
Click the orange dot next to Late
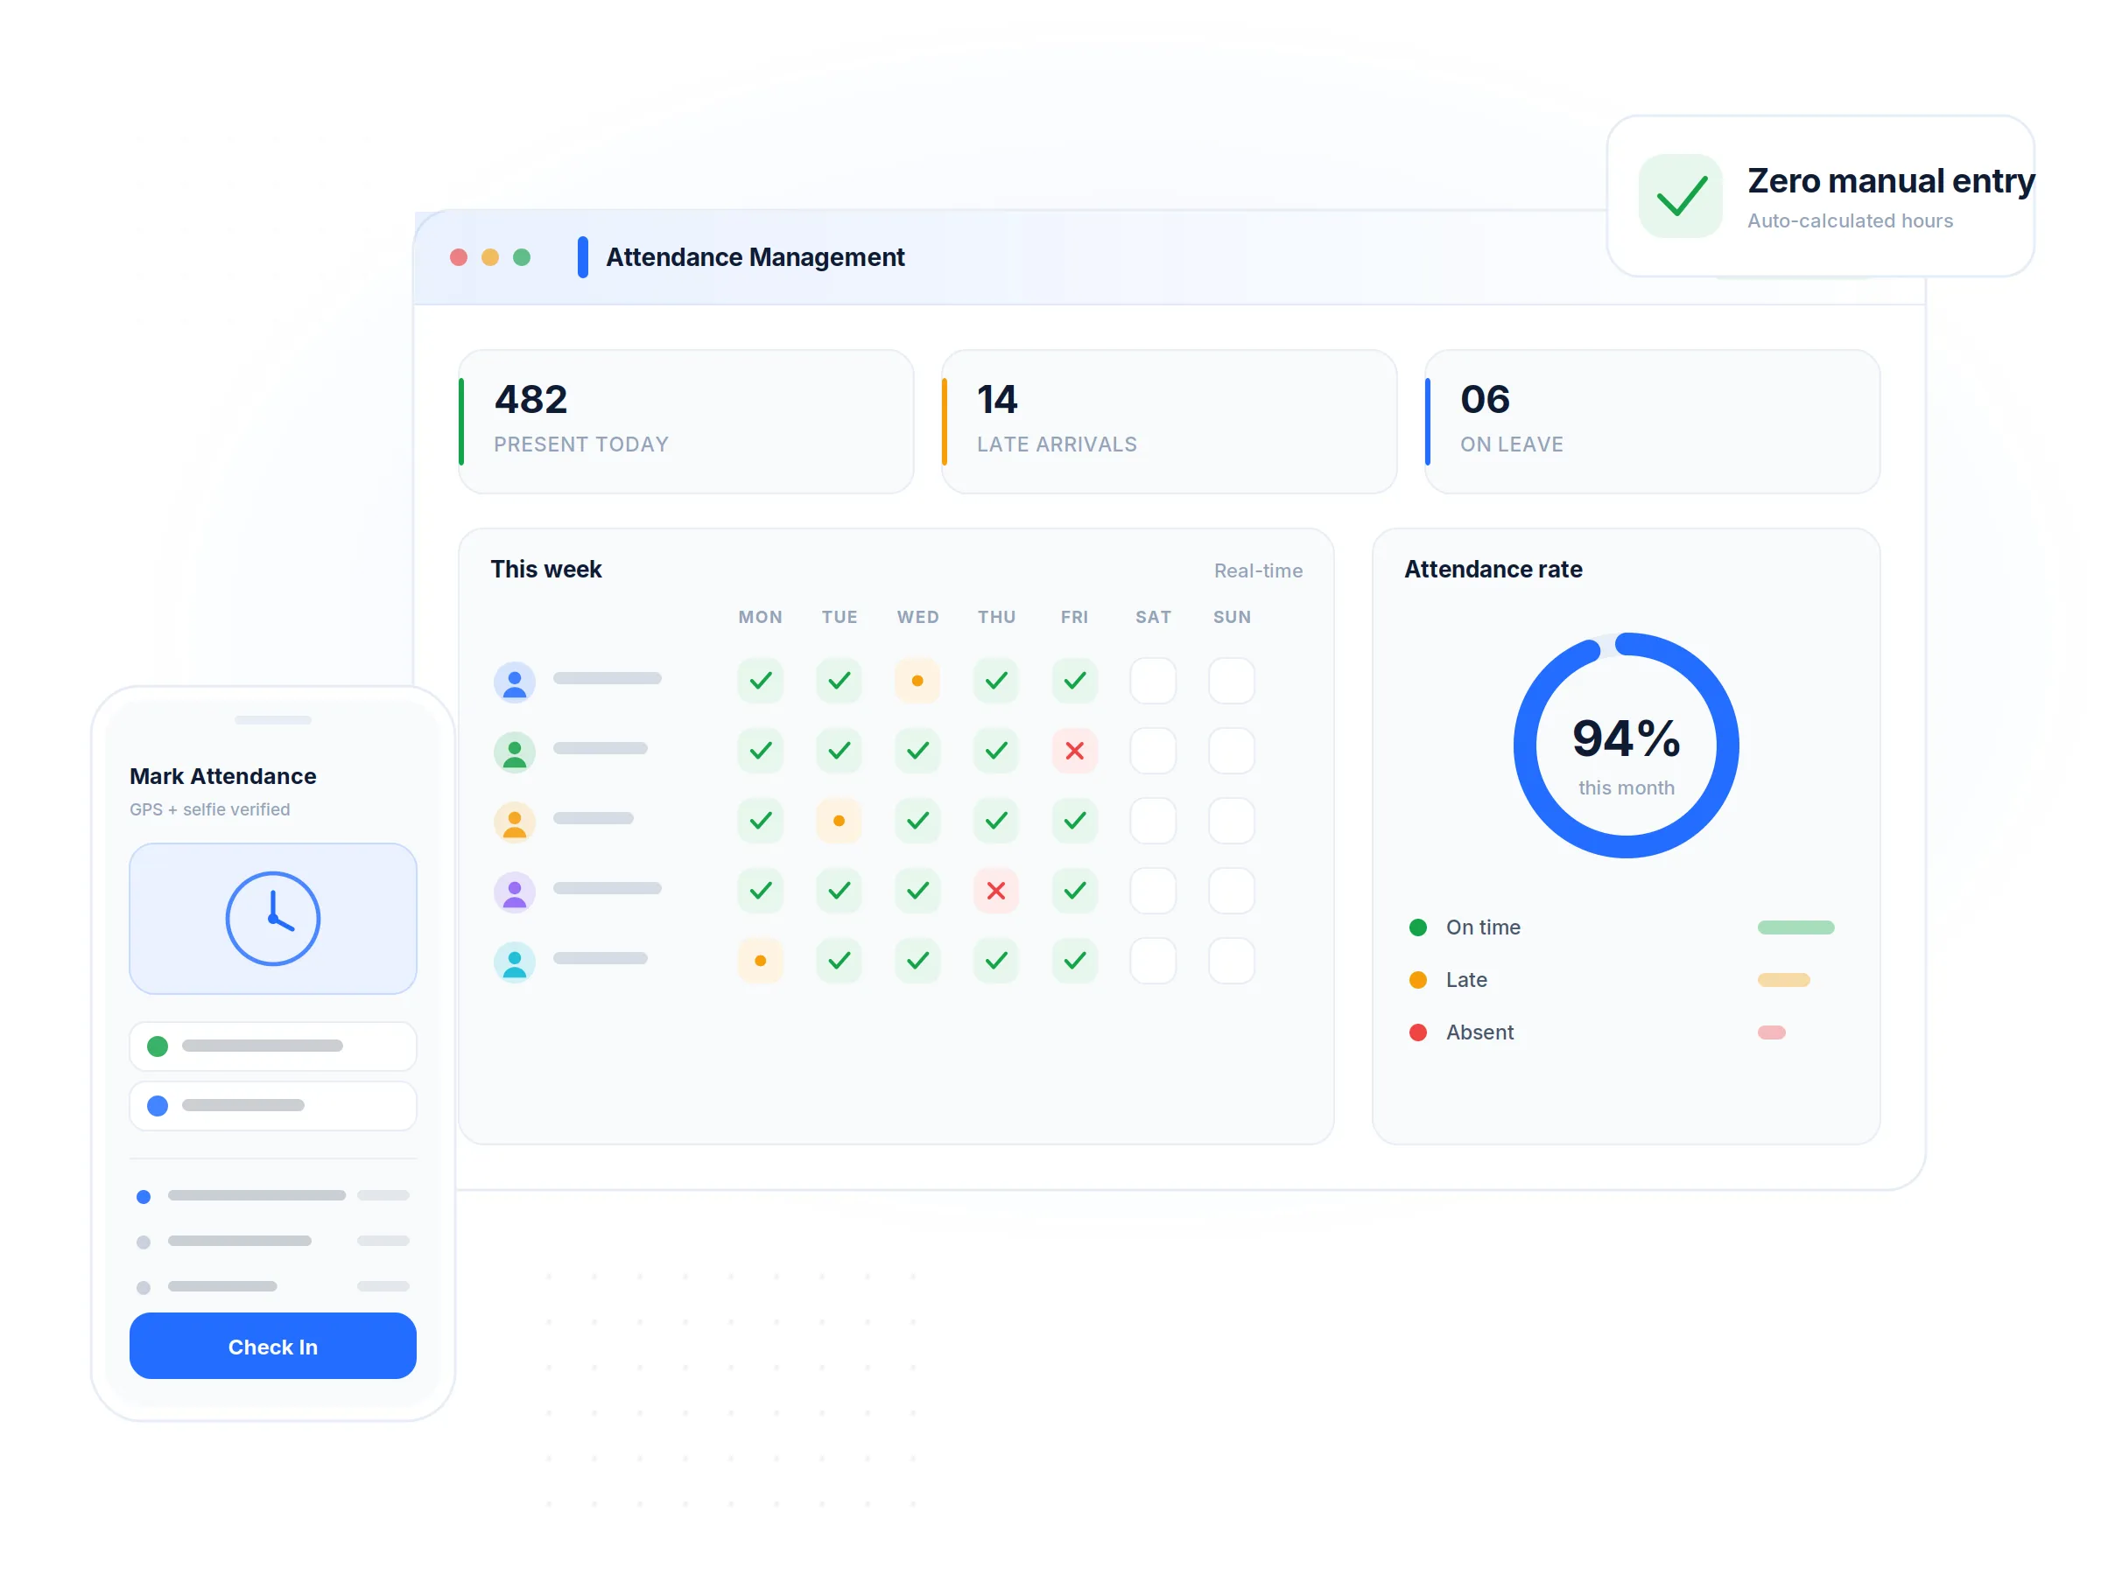1417,980
